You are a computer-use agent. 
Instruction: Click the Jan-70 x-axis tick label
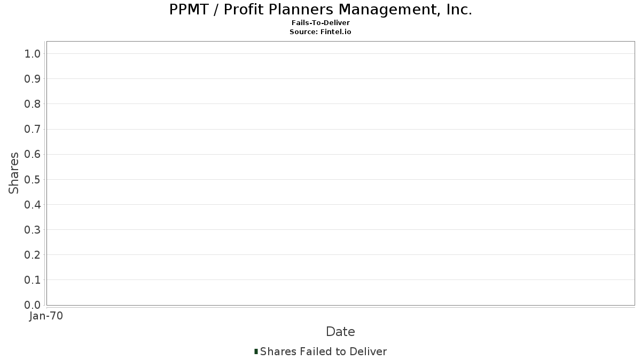point(46,316)
